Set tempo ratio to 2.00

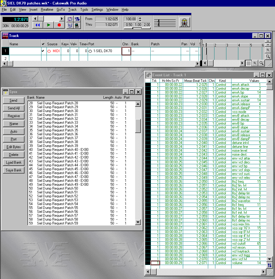click(x=147, y=24)
